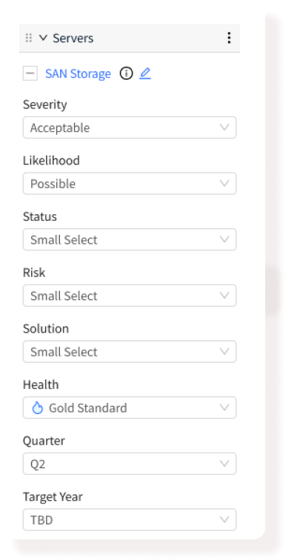
Task: Click the Health field label
Action: [41, 384]
